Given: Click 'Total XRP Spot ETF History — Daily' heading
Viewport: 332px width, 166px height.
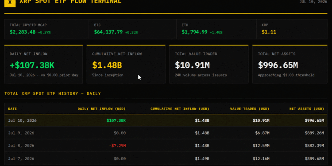Looking at the screenshot, I should tap(53, 93).
